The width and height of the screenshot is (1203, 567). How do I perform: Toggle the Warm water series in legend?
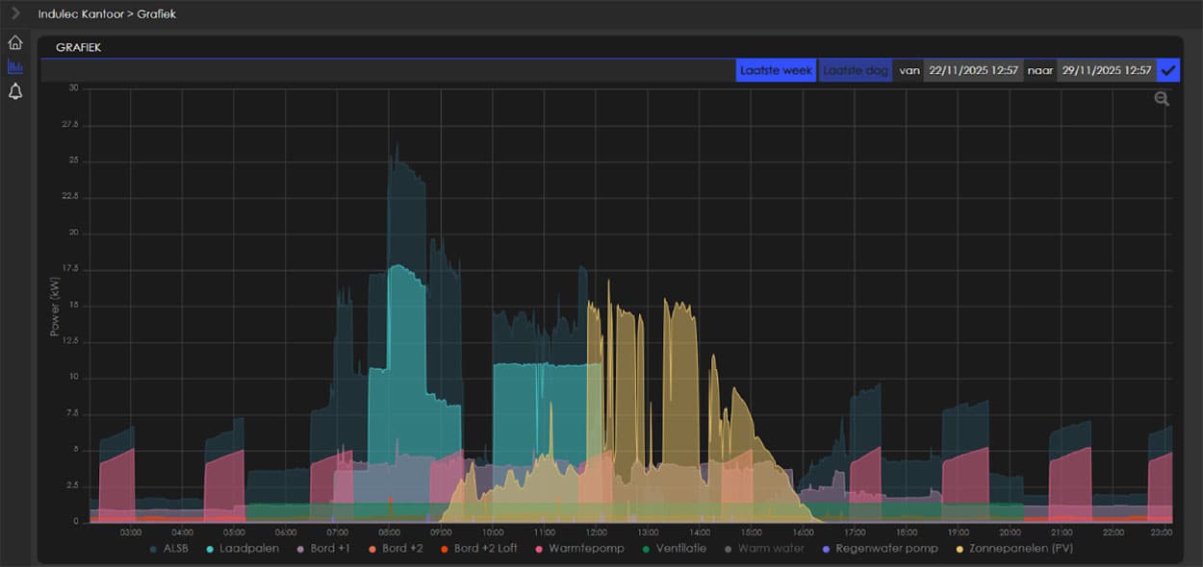(764, 549)
